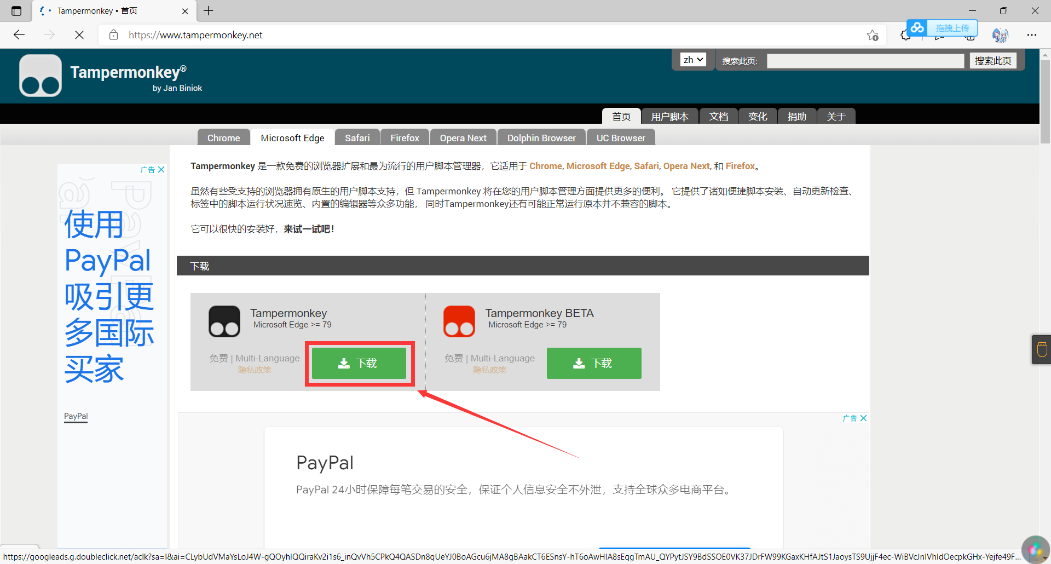The width and height of the screenshot is (1051, 564).
Task: Click the orange Microsoft Edge link in description
Action: (x=598, y=166)
